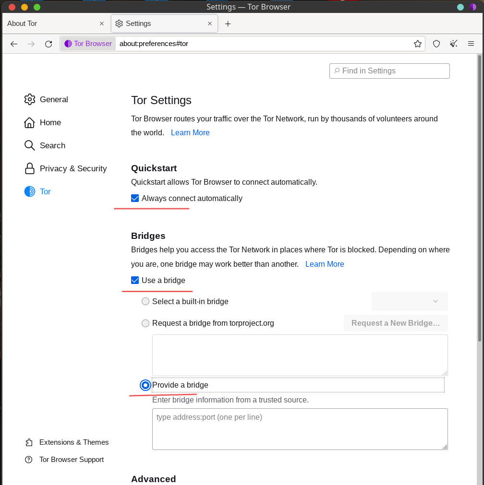
Task: Click the forward navigation arrow
Action: tap(31, 44)
